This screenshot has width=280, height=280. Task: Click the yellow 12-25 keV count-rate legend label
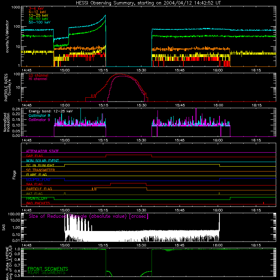point(38,15)
